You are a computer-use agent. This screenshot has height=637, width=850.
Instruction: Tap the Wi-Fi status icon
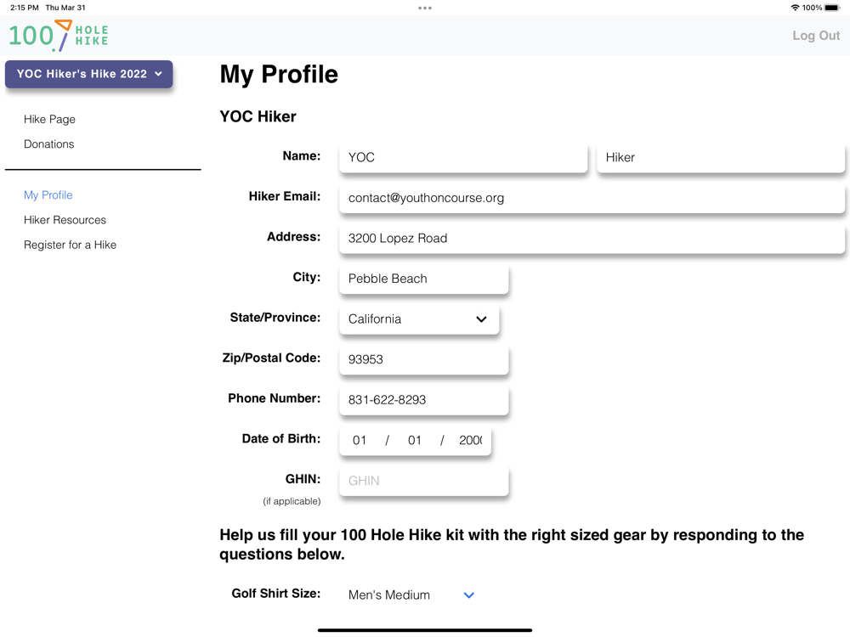[795, 8]
